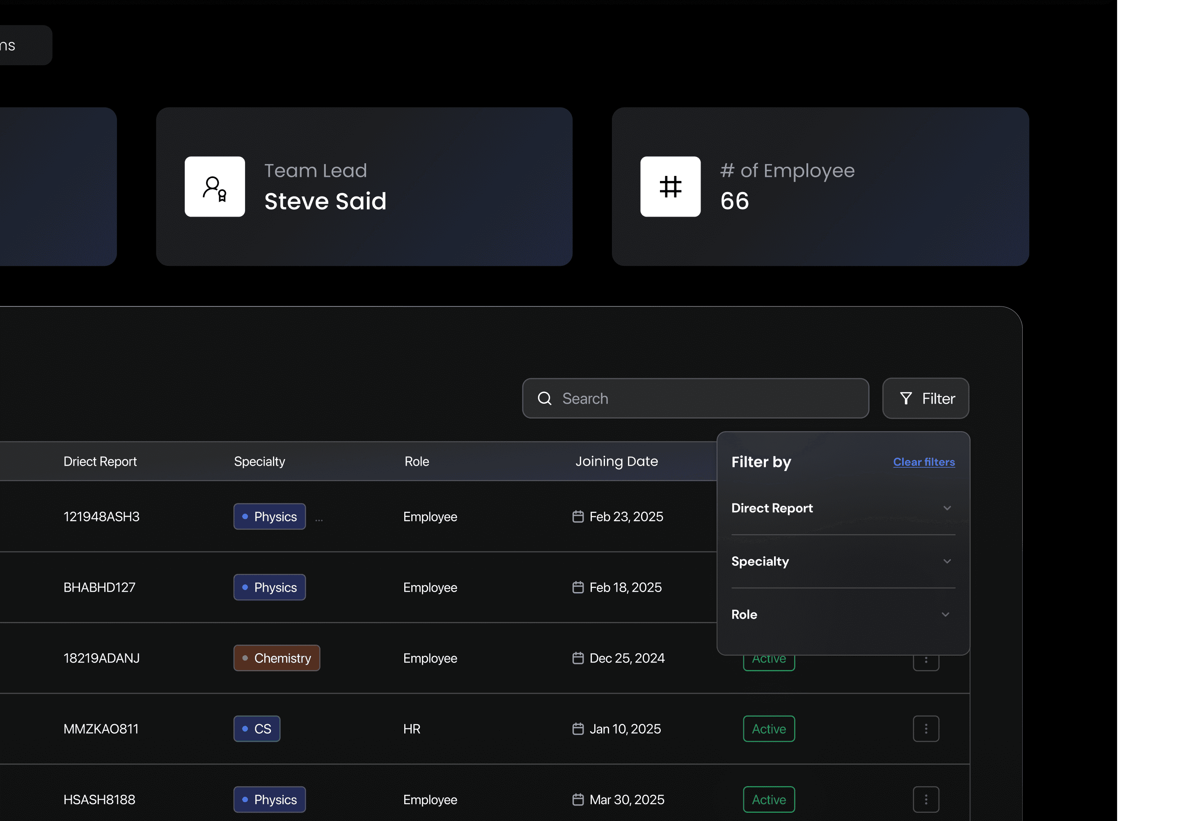Click the calendar icon beside Feb 23, 2025
Image resolution: width=1198 pixels, height=821 pixels.
tap(577, 517)
